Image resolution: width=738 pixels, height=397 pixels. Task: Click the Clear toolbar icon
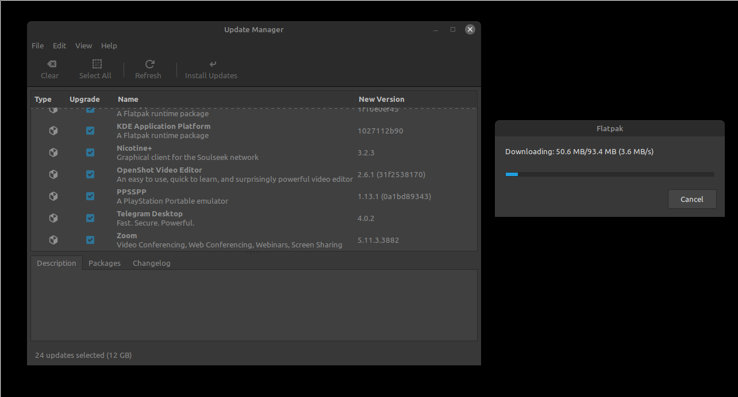[51, 64]
